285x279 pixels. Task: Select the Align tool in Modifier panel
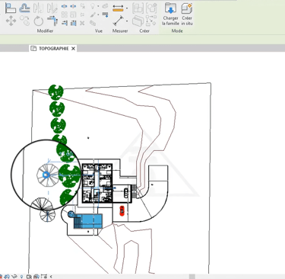pyautogui.click(x=11, y=8)
